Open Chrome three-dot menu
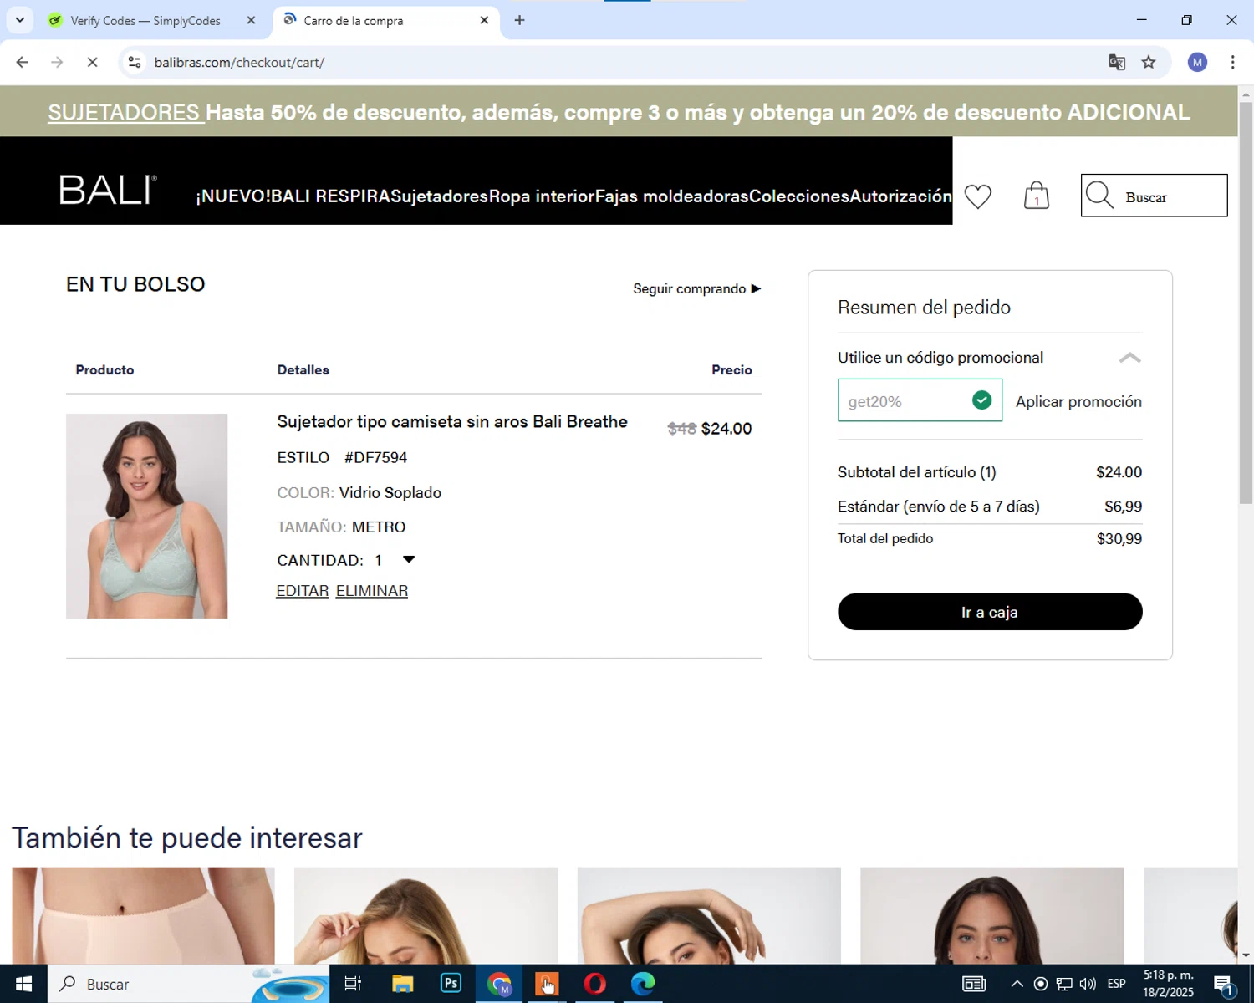Image resolution: width=1254 pixels, height=1003 pixels. (1232, 62)
